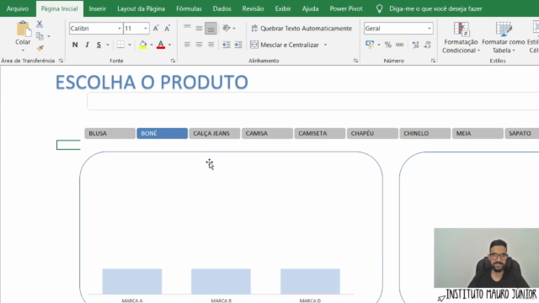The width and height of the screenshot is (539, 303).
Task: Toggle italic formatting
Action: tap(87, 45)
